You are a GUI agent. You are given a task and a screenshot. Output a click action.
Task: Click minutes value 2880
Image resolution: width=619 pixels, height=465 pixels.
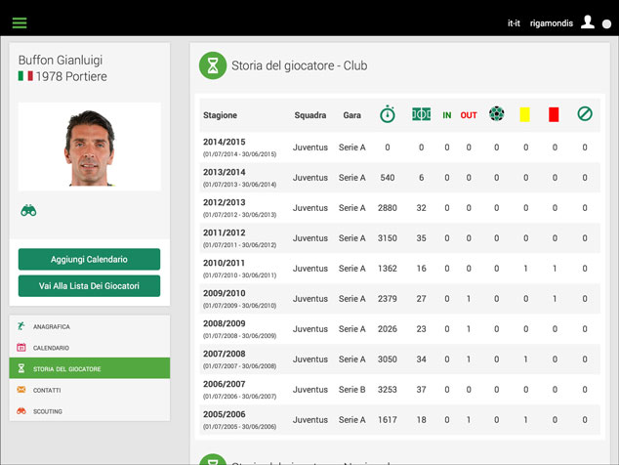point(388,208)
